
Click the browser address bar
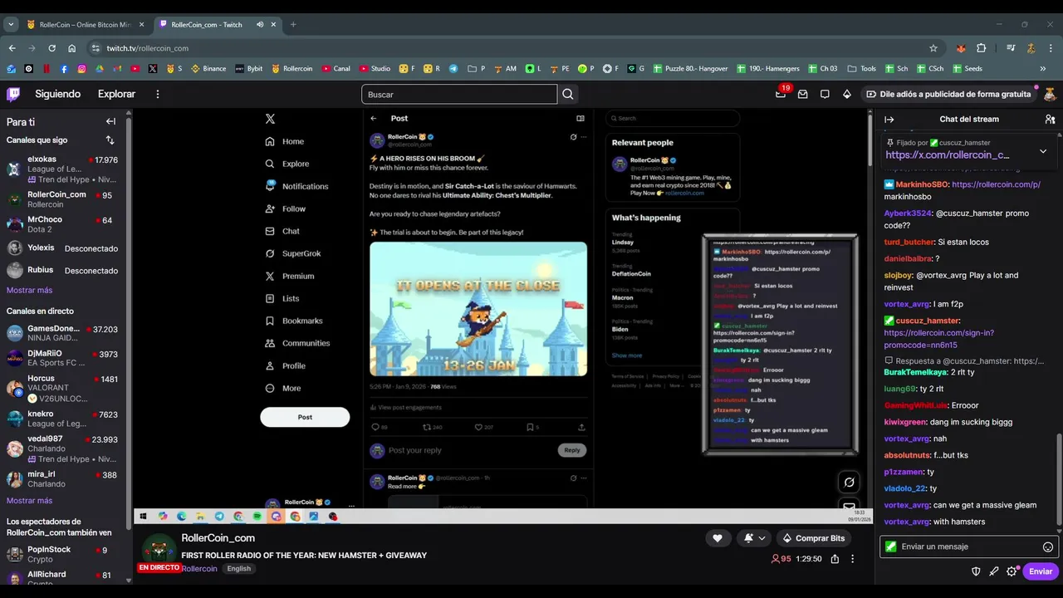point(507,48)
